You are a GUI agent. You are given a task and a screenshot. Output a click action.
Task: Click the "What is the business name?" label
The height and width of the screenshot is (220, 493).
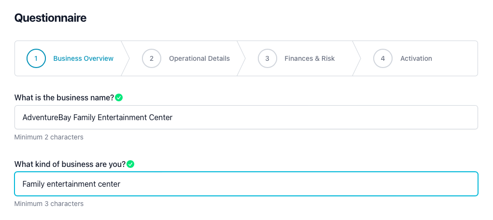[x=64, y=97]
